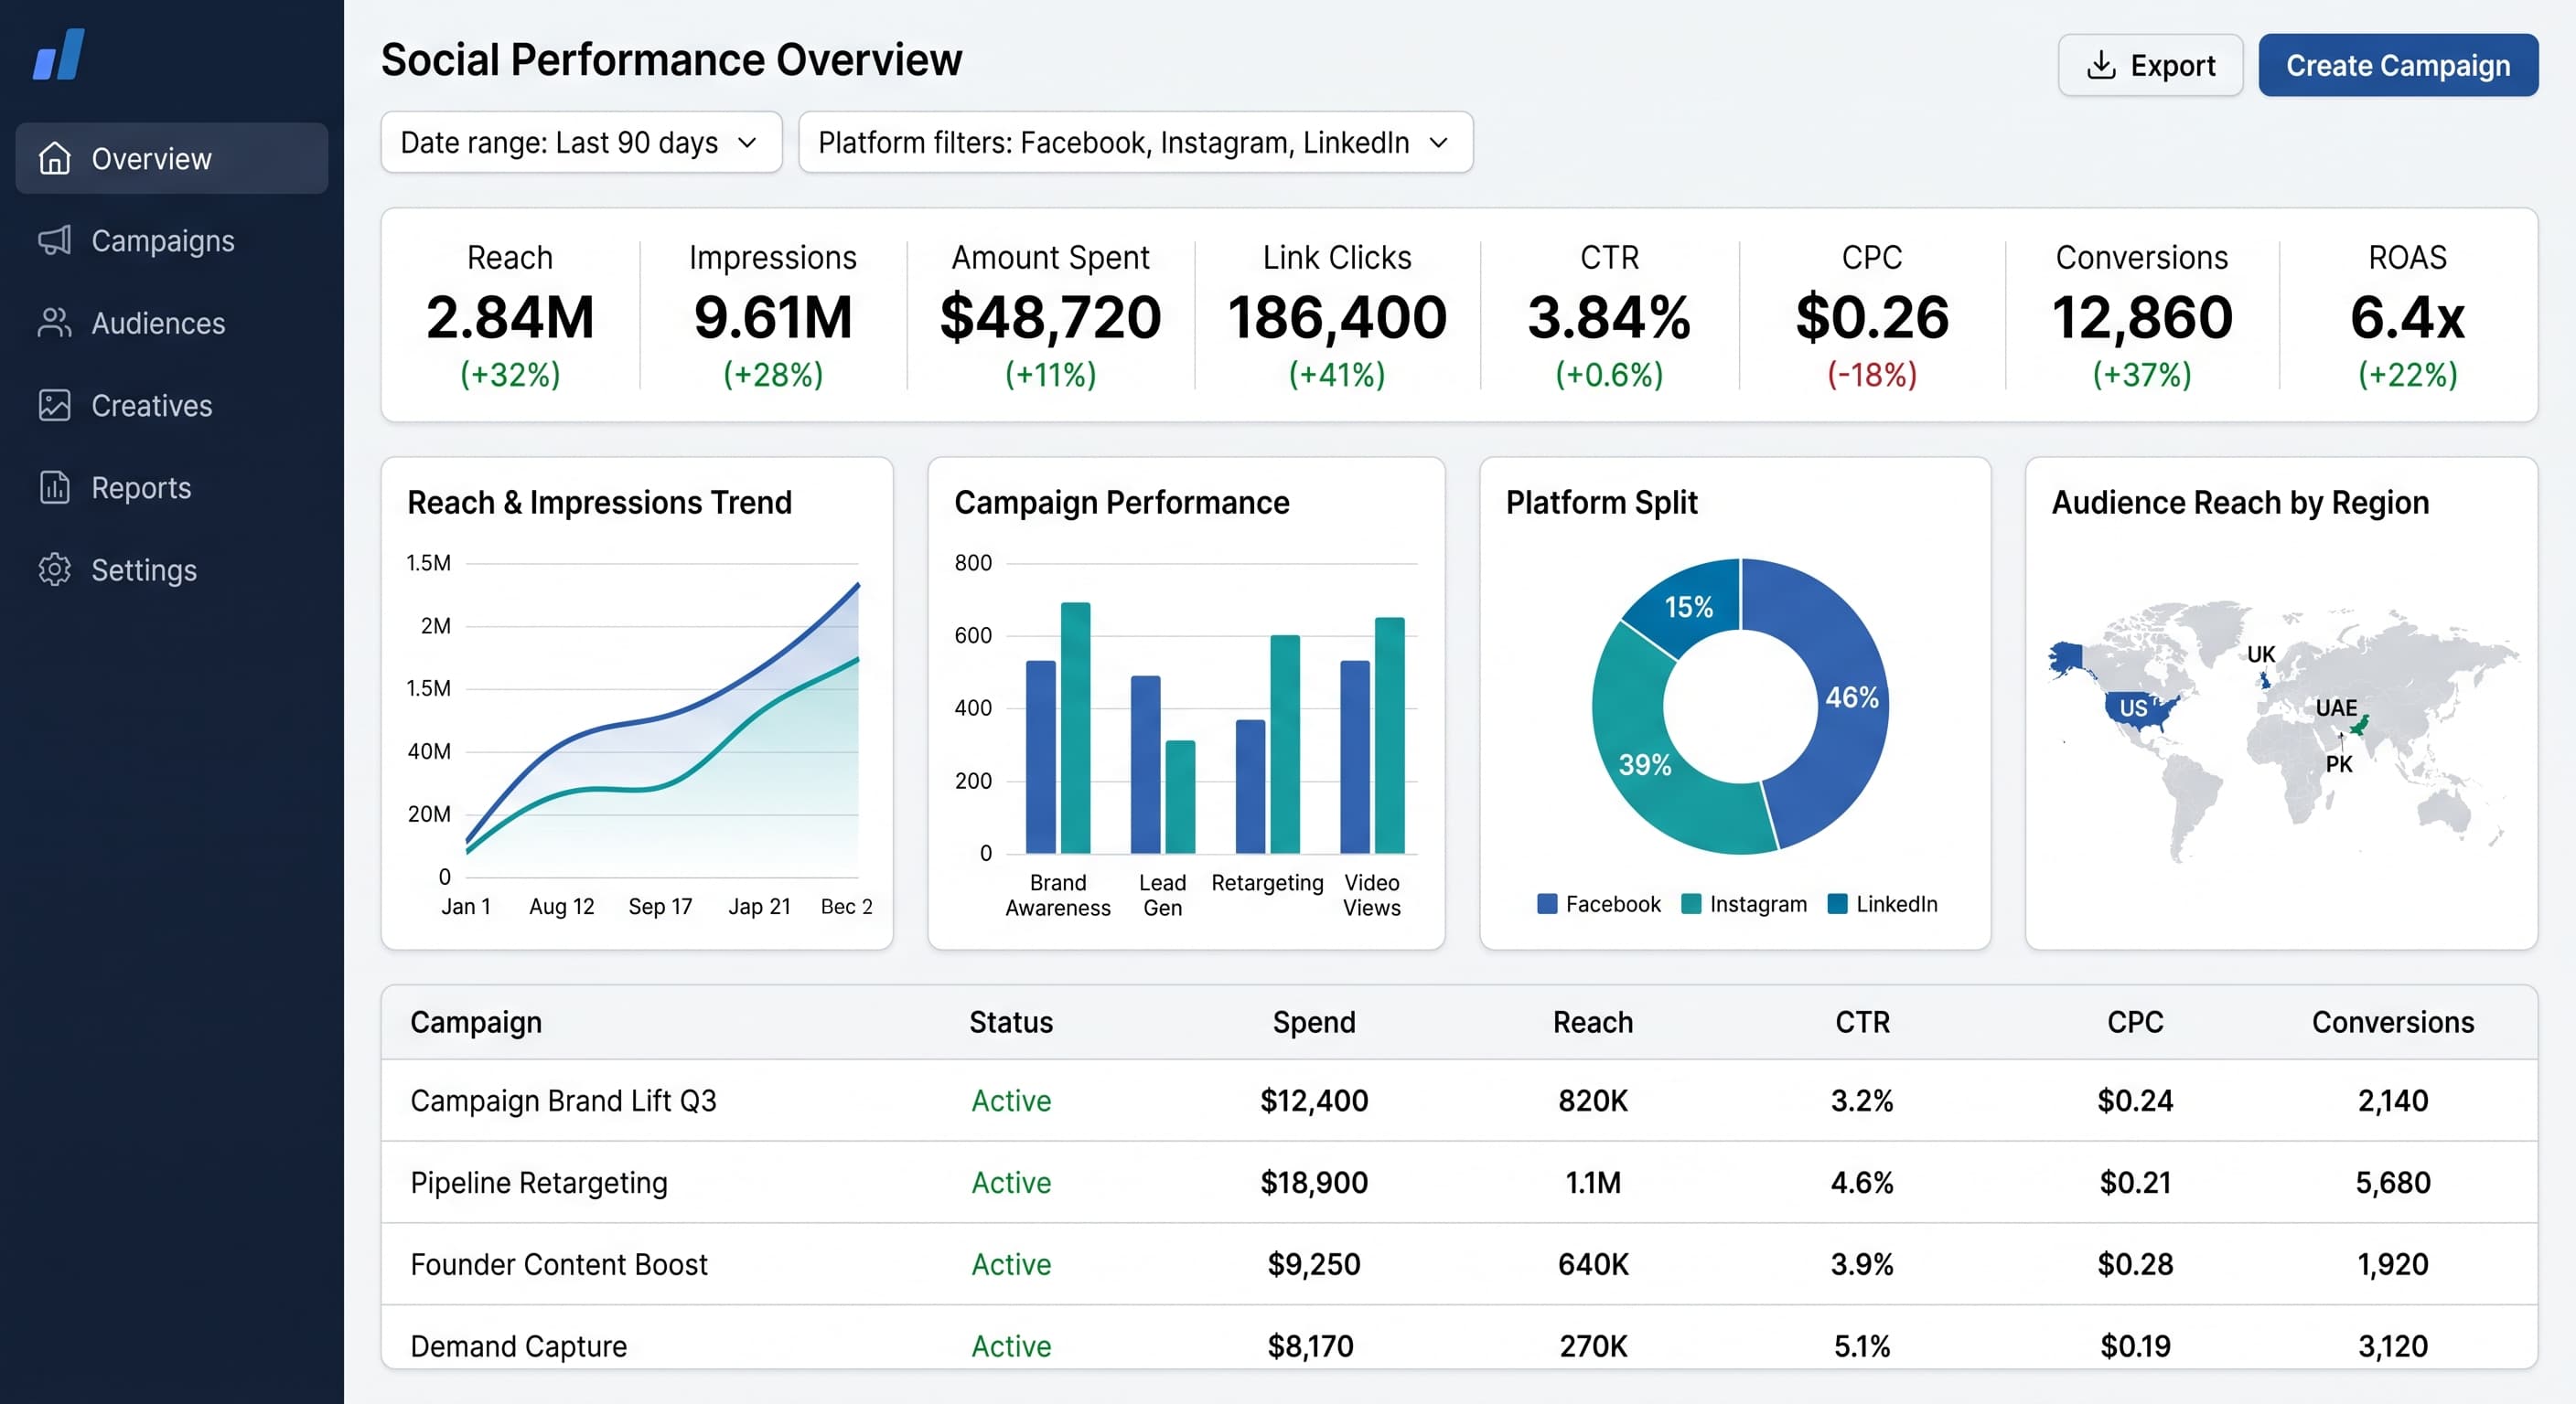Screen dimensions: 2576x1404
Task: Click the Brand Awareness chart label
Action: click(x=1058, y=896)
